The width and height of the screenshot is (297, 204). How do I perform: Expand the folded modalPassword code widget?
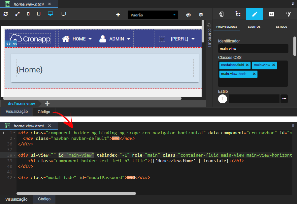click(x=131, y=178)
